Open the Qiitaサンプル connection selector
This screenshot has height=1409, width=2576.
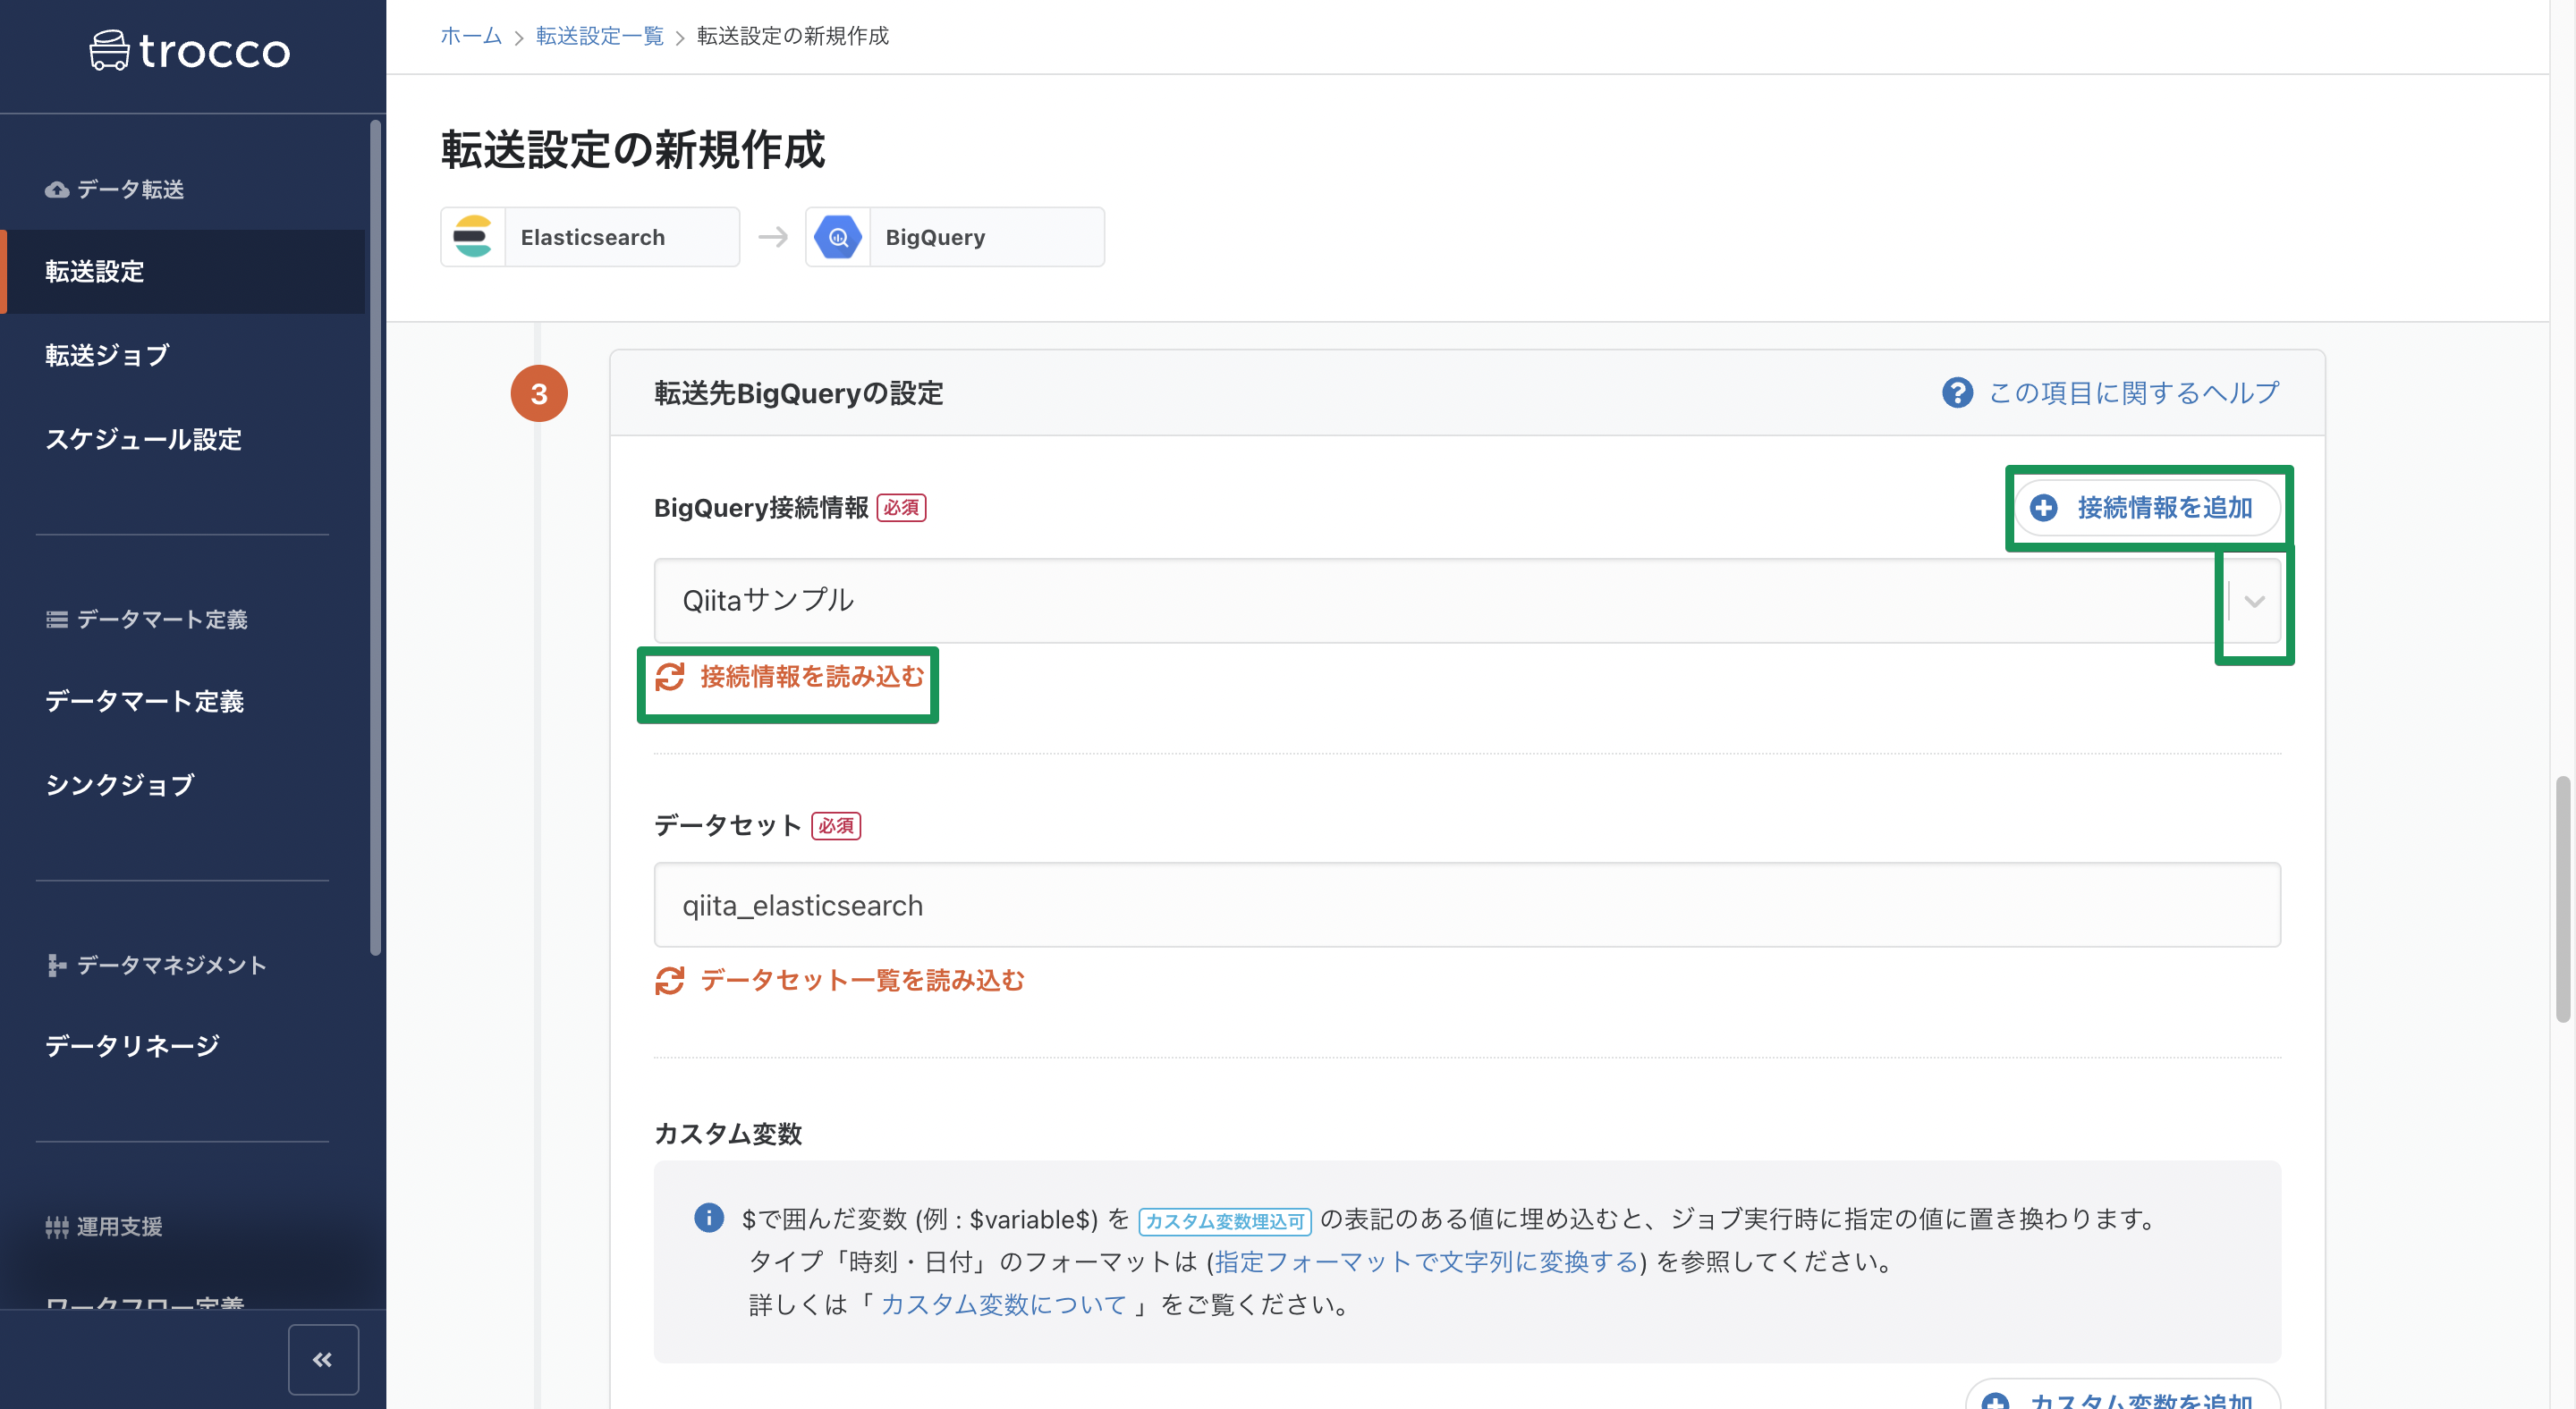[x=1400, y=601]
